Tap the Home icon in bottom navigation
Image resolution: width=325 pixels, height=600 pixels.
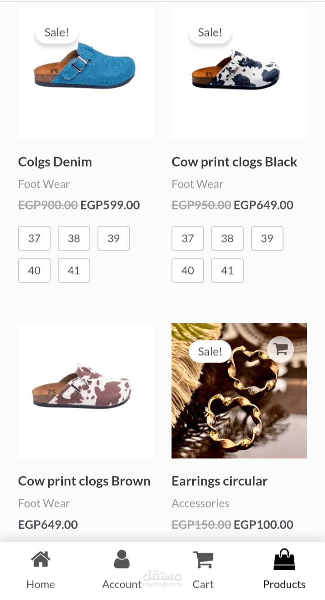(41, 560)
